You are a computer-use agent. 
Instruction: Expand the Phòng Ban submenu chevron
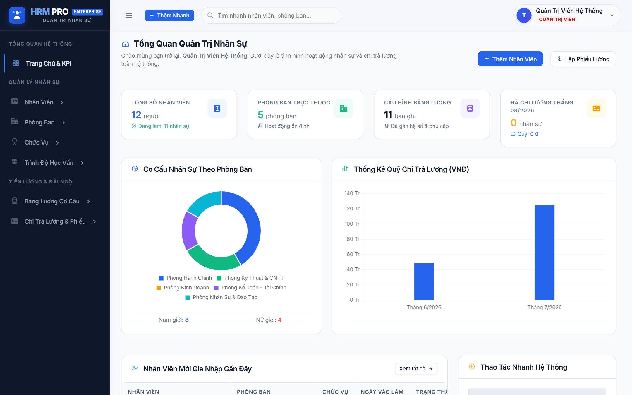(x=63, y=122)
